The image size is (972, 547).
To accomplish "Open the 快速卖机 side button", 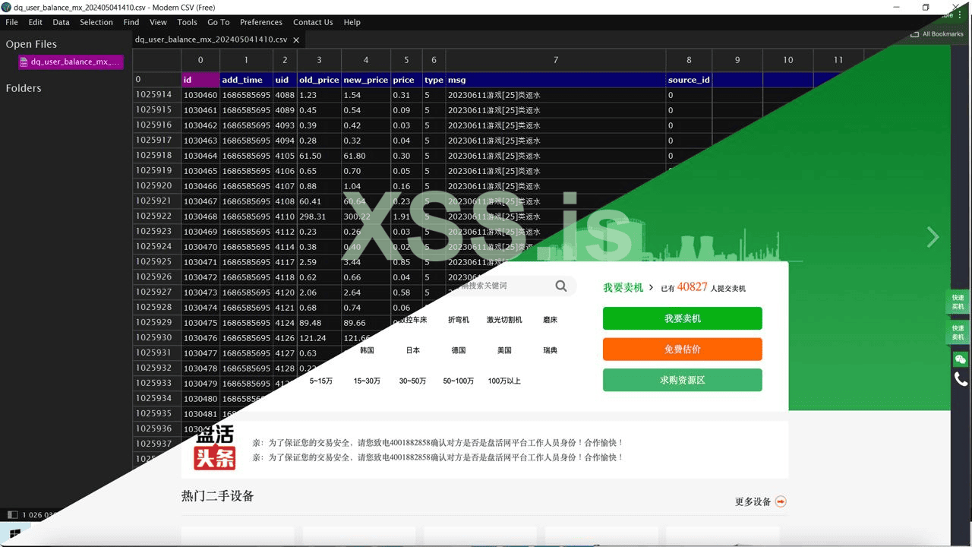I will [x=958, y=333].
